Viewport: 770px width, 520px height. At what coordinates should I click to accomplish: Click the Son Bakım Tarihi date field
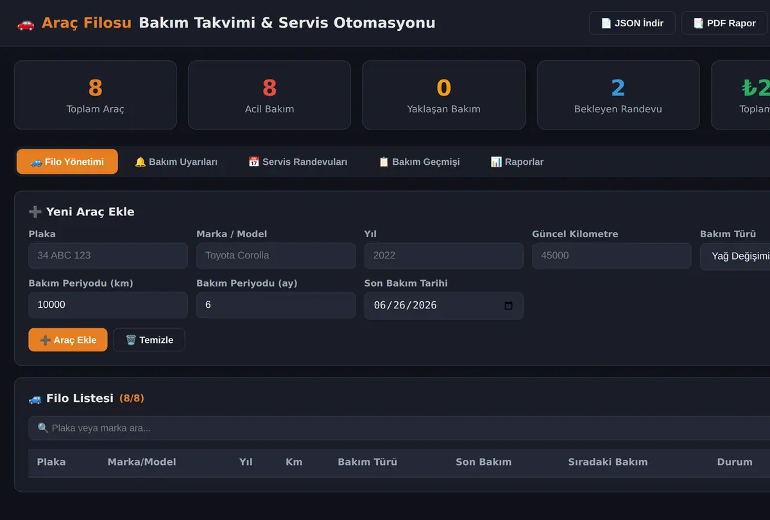pyautogui.click(x=444, y=305)
